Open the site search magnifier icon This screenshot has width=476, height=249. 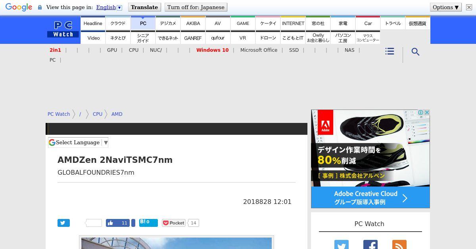point(415,52)
